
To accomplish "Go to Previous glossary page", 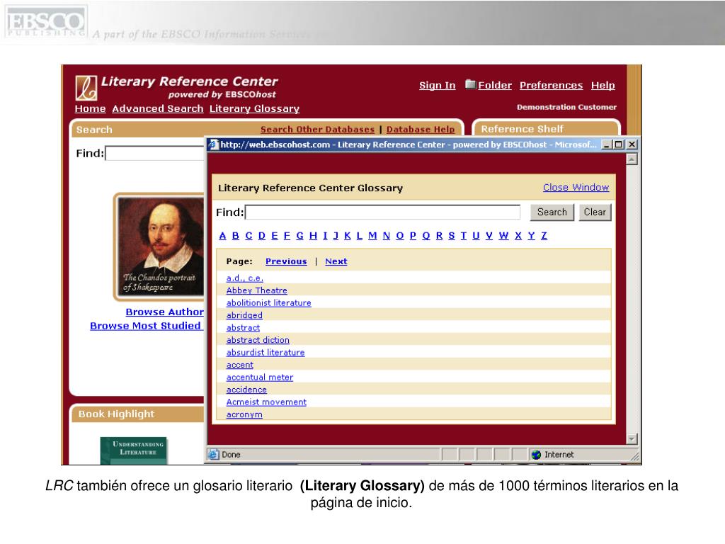I will (286, 261).
